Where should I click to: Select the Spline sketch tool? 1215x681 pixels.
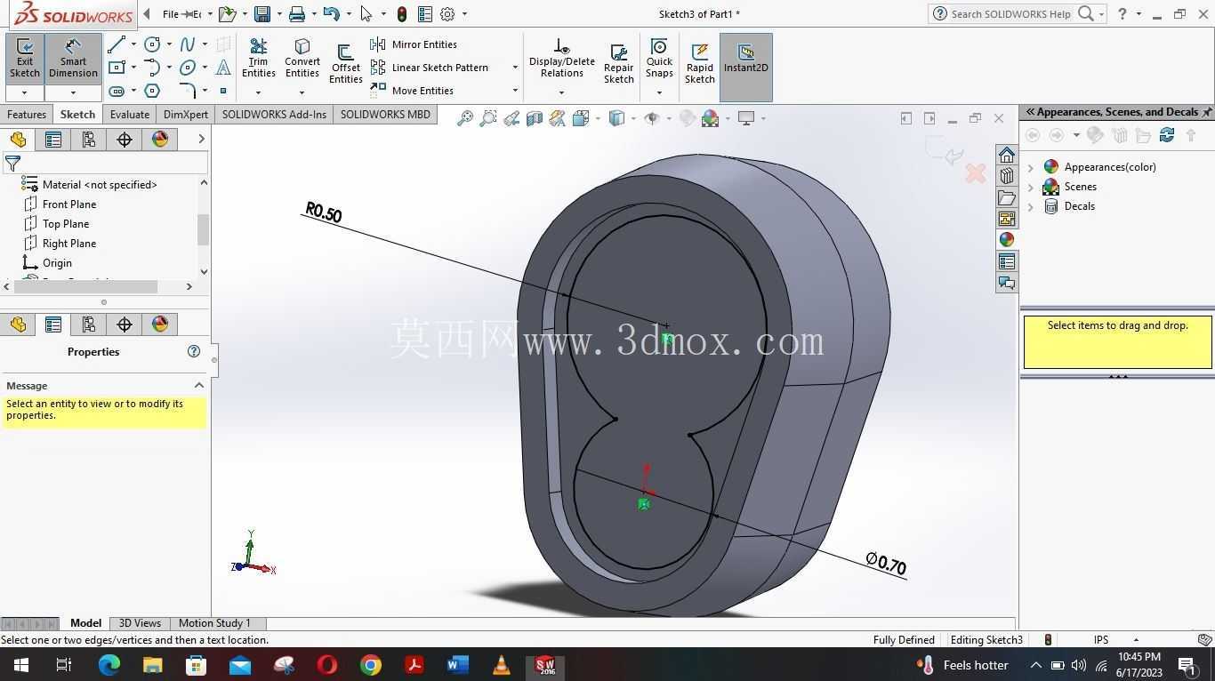(188, 44)
